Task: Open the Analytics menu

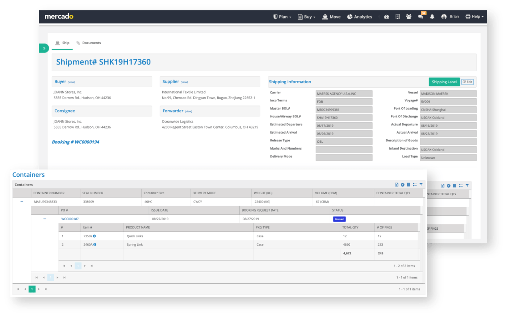Action: coord(360,17)
